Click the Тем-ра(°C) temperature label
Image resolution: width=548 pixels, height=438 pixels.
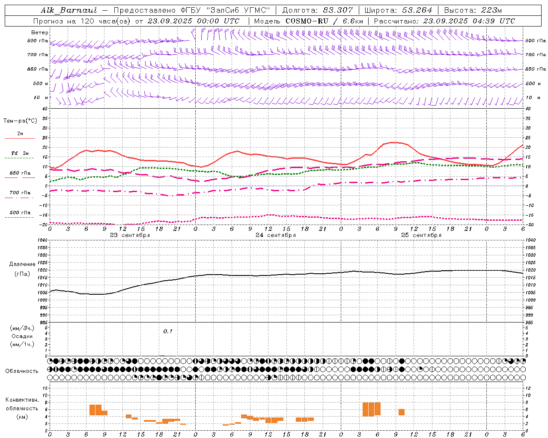[x=20, y=121]
